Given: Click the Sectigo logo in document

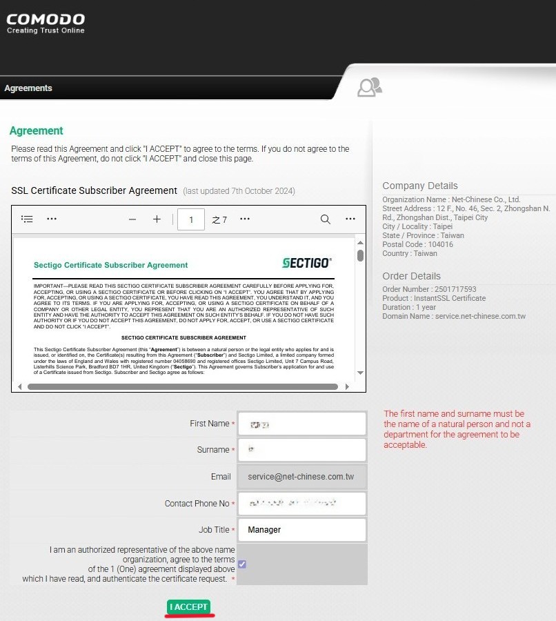Looking at the screenshot, I should pos(307,263).
